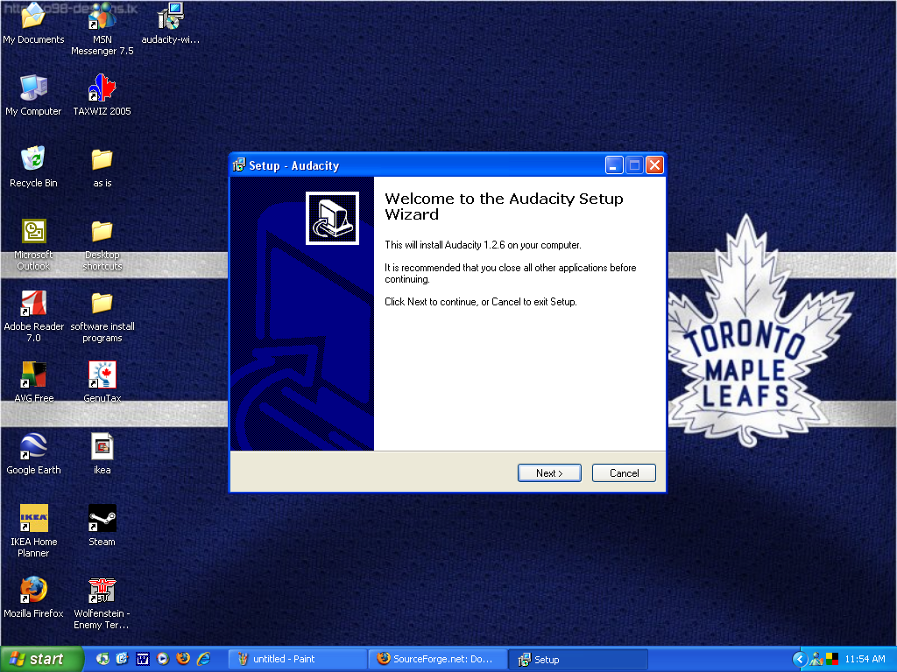Open the Windows Start menu
This screenshot has height=672, width=897.
(x=41, y=660)
